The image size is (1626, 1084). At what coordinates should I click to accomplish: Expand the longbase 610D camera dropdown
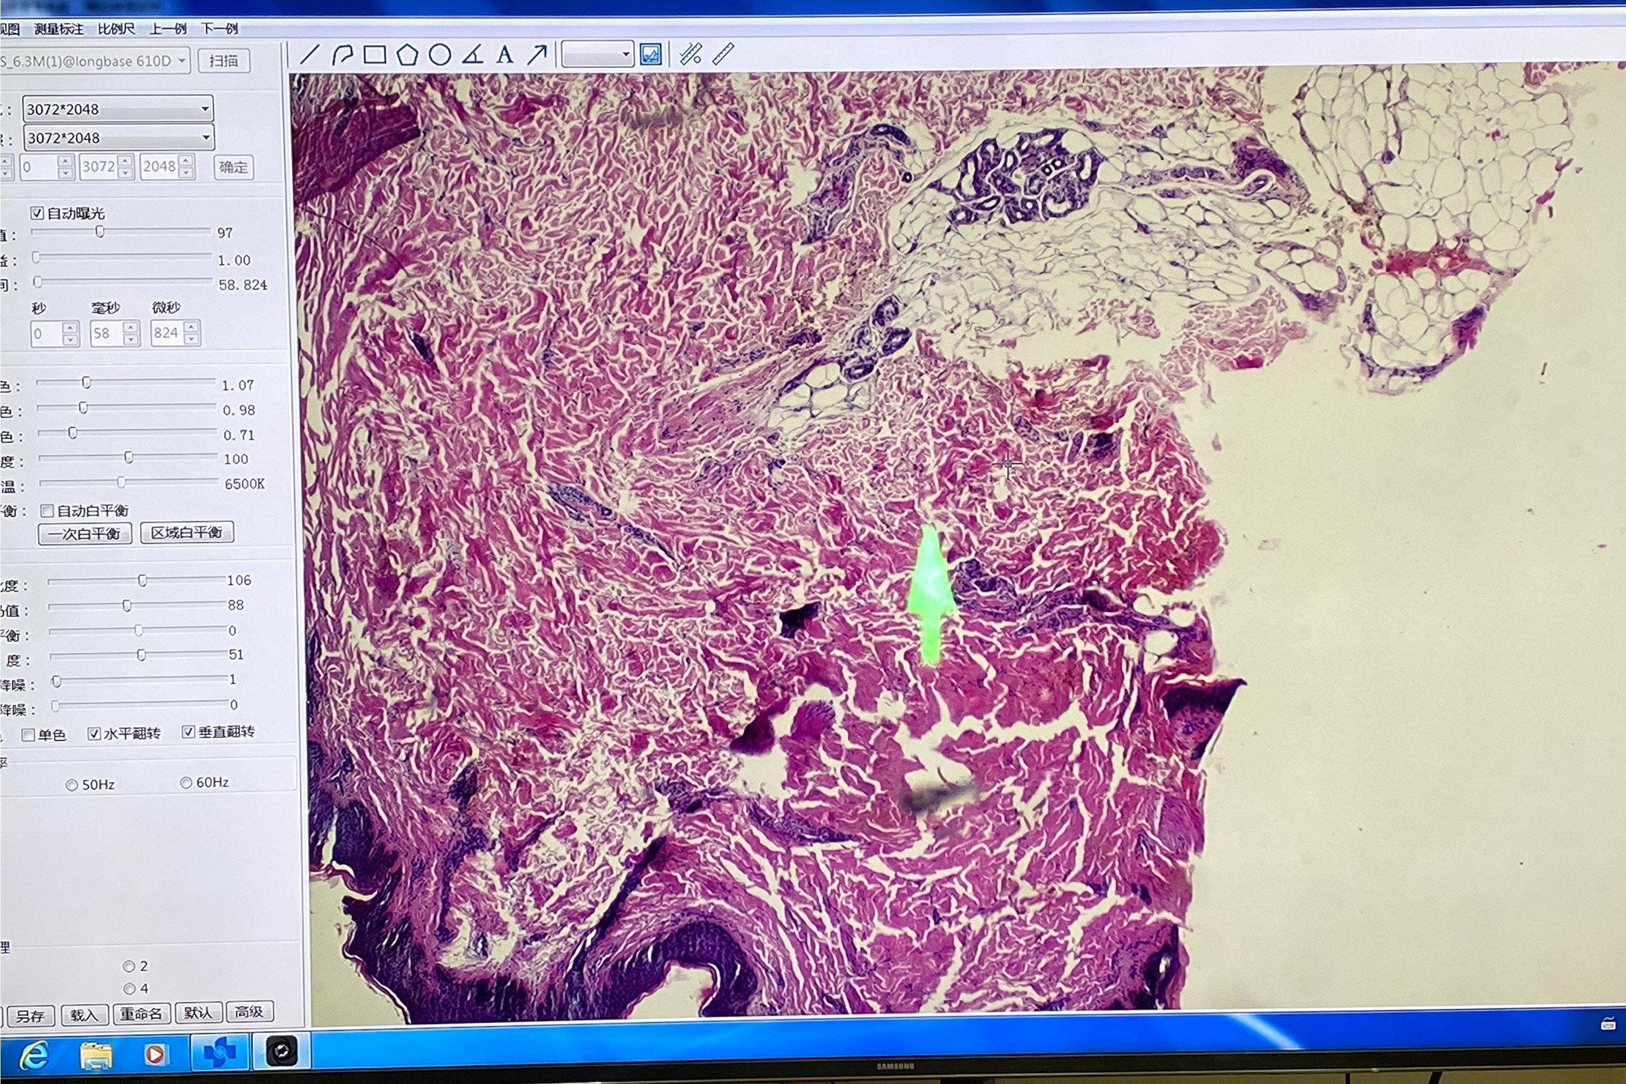pos(182,61)
